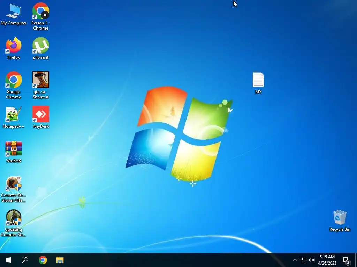Select Updating Counter-Strike shortcut icon

pos(14,223)
